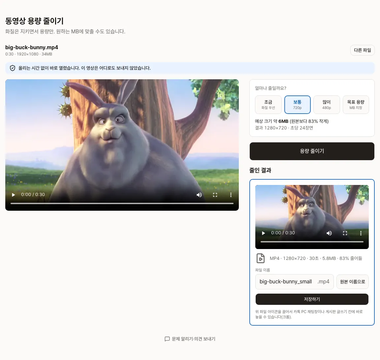
Task: Click the MP4 file icon in result details
Action: click(261, 258)
